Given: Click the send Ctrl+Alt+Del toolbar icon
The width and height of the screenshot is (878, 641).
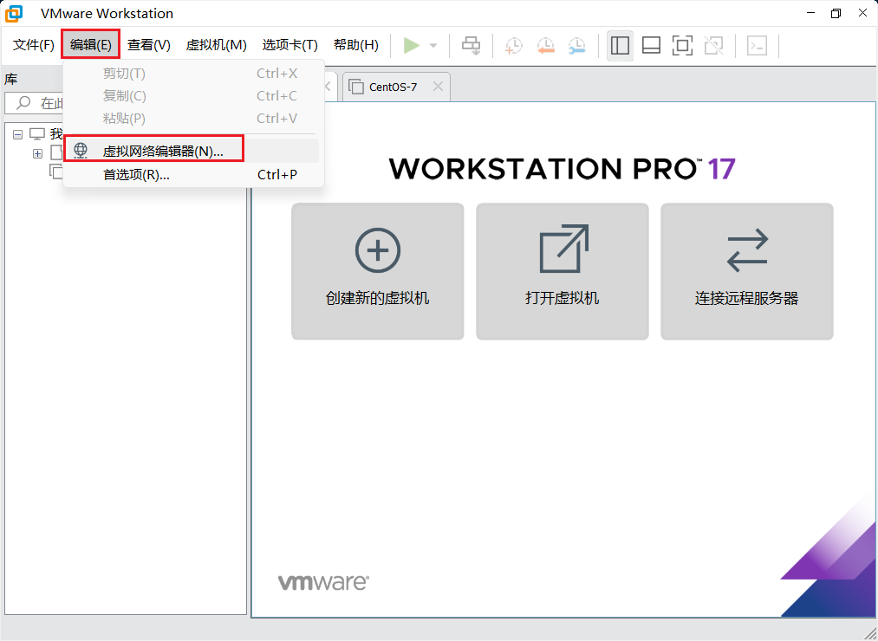Looking at the screenshot, I should [x=471, y=45].
